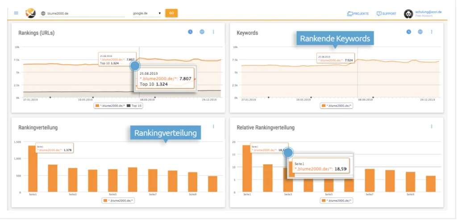The width and height of the screenshot is (457, 220).
Task: Click the globe icon in Rankings (URLs) panel
Action: point(202,32)
